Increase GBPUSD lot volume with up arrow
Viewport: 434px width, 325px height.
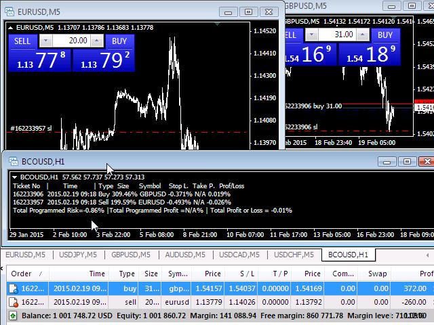click(363, 35)
